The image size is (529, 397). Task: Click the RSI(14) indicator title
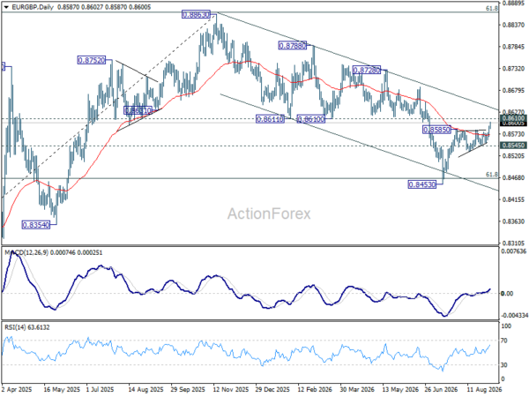[x=14, y=327]
